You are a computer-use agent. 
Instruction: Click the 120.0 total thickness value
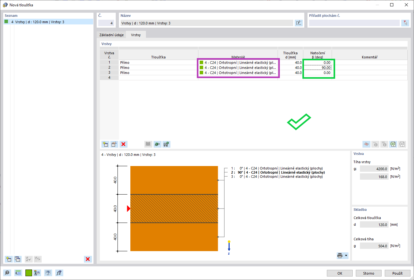[374, 225]
